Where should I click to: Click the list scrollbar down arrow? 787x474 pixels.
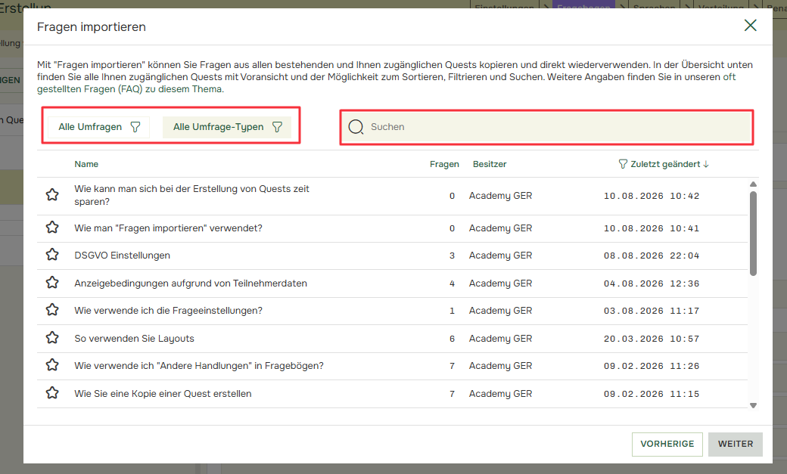753,405
